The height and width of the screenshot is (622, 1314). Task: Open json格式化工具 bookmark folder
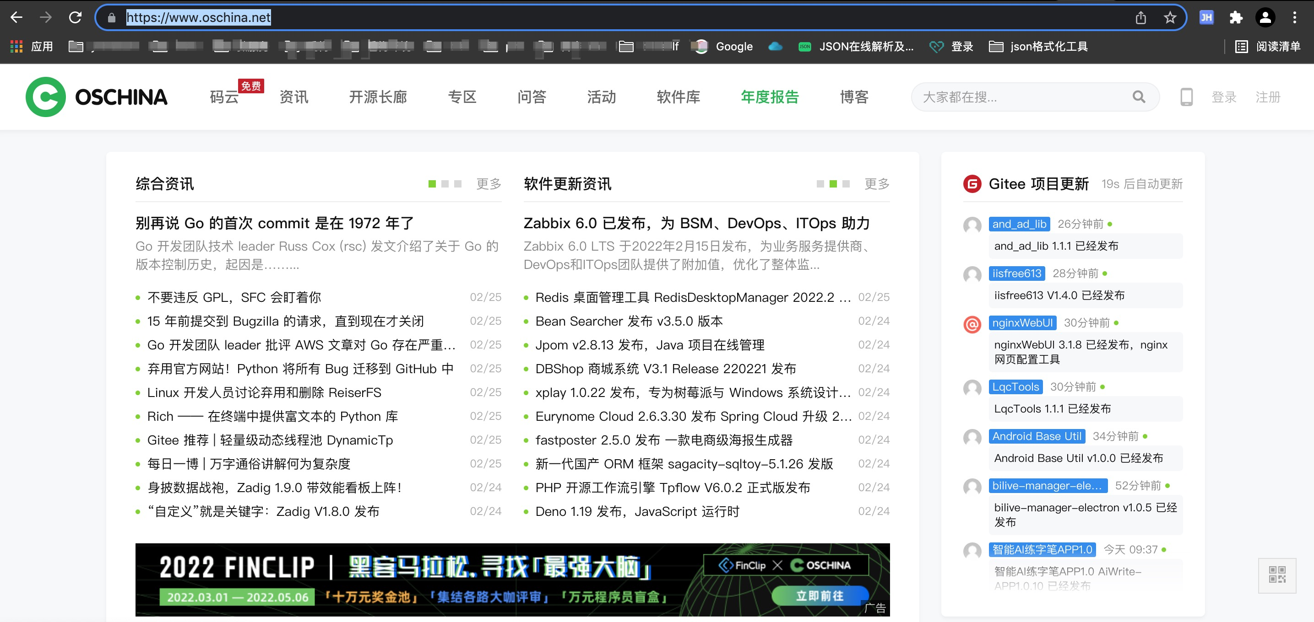(x=1038, y=46)
